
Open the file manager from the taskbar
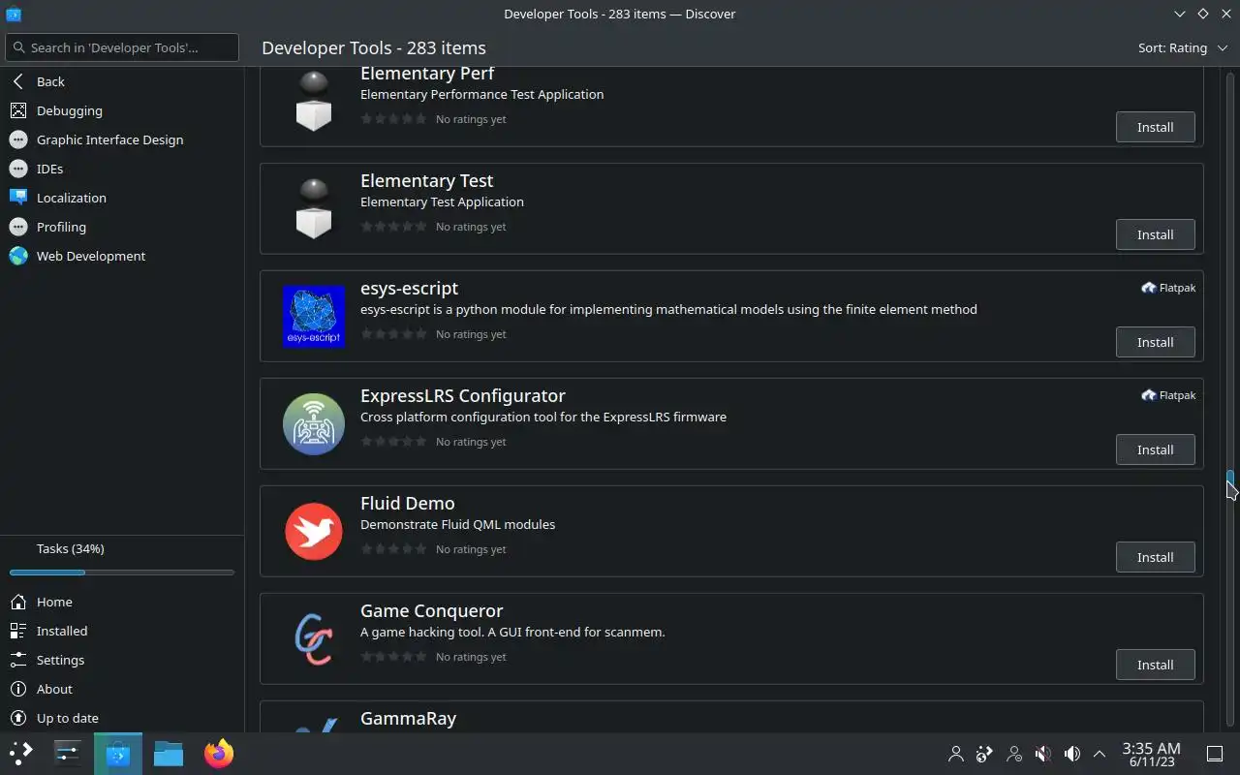click(x=169, y=753)
